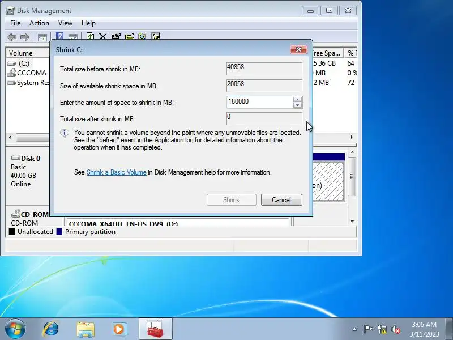
Task: Increase shrink amount with the up spinner
Action: [x=297, y=99]
